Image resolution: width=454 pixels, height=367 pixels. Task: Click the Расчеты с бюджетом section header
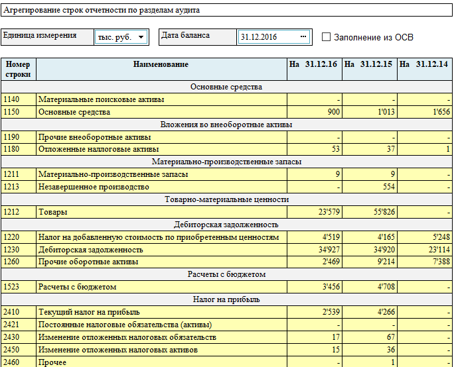(226, 274)
